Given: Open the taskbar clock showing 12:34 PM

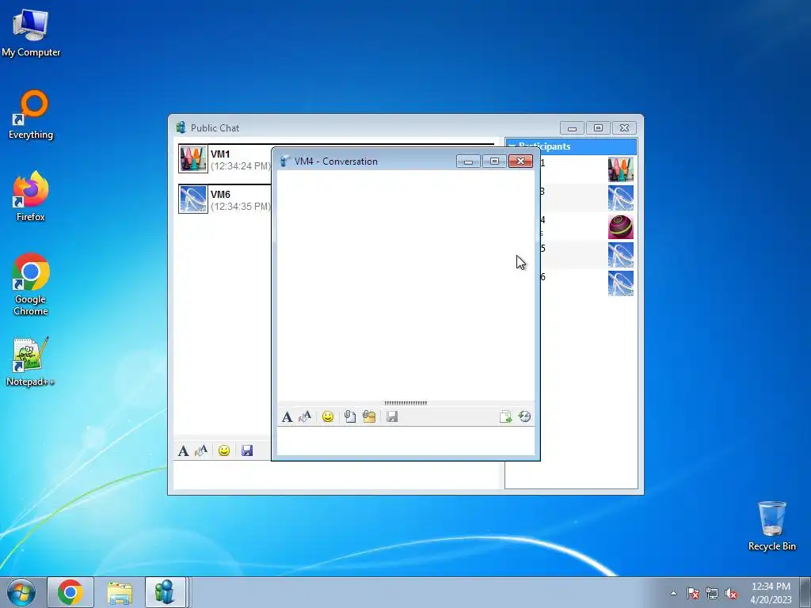Looking at the screenshot, I should (x=771, y=593).
